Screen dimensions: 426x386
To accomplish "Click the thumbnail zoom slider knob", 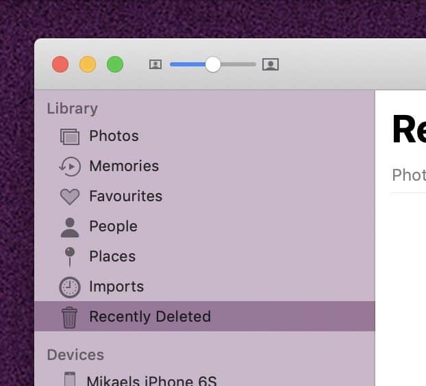I will point(213,64).
